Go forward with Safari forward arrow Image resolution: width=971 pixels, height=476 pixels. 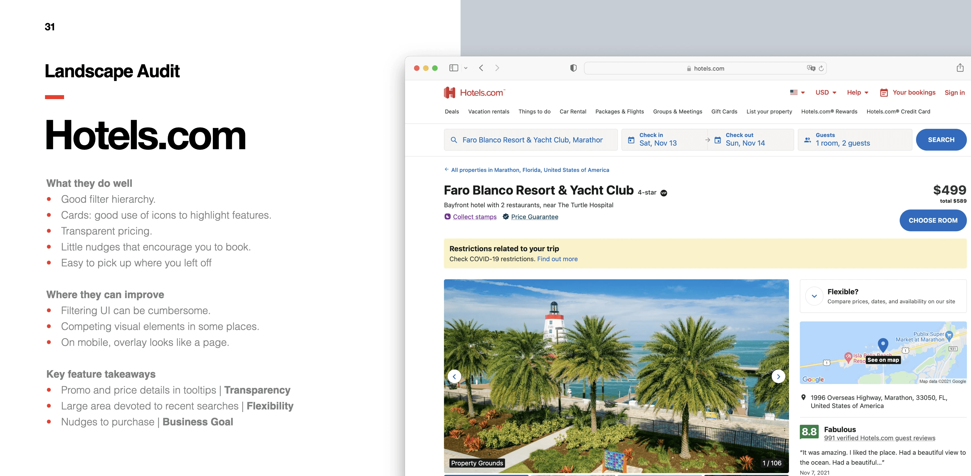click(497, 68)
